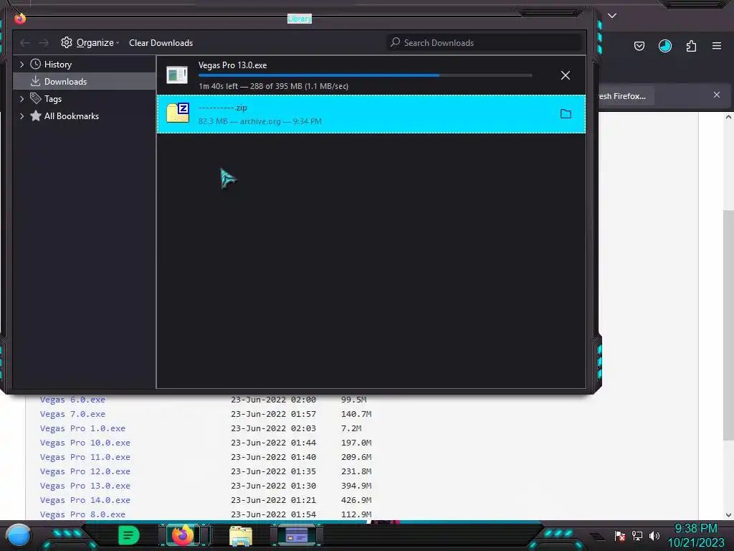Click the Vegas Pro 13.0.exe download progress bar

365,75
